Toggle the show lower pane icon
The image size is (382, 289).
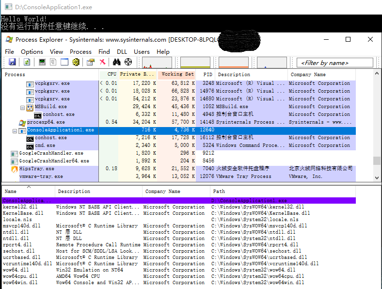point(64,62)
